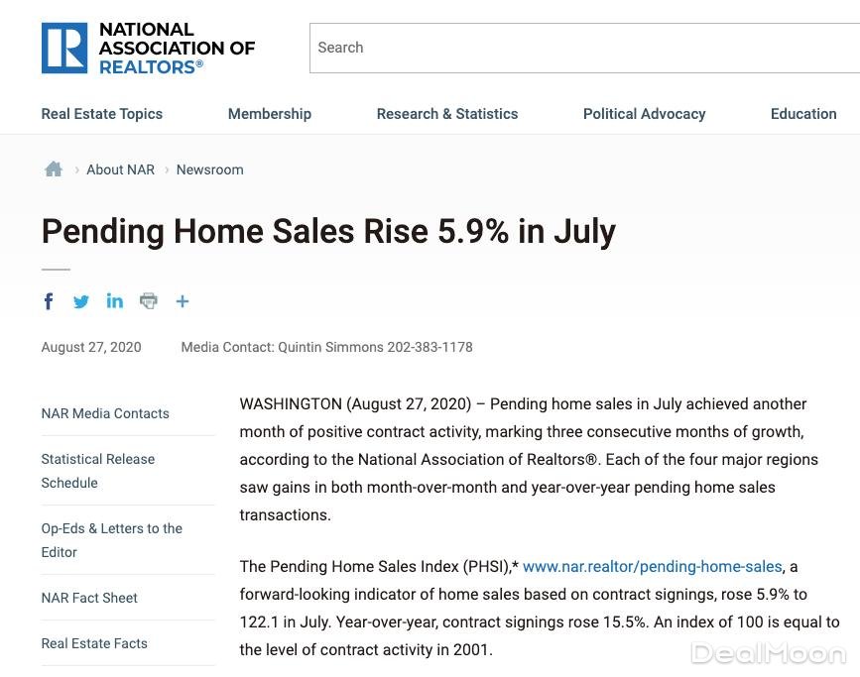
Task: Open the Real Estate Topics menu
Action: tap(101, 114)
